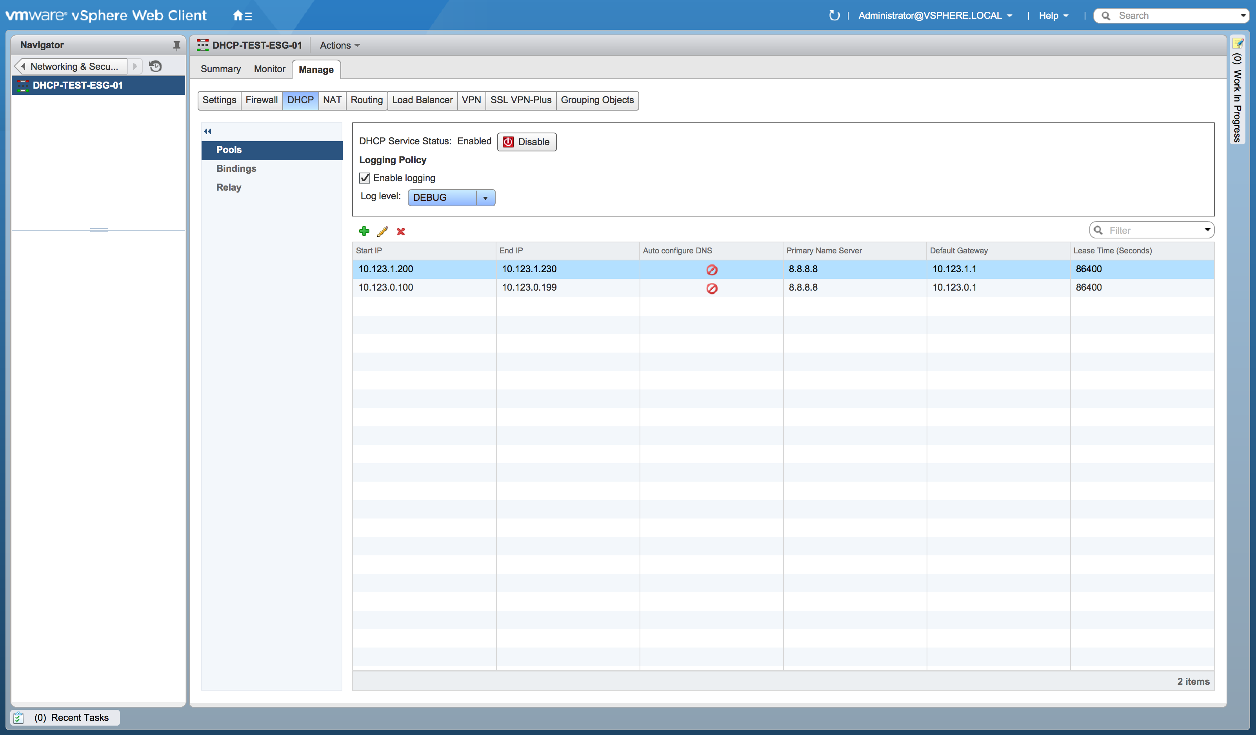
Task: Open the Grouping Objects sub-tab
Action: tap(597, 100)
